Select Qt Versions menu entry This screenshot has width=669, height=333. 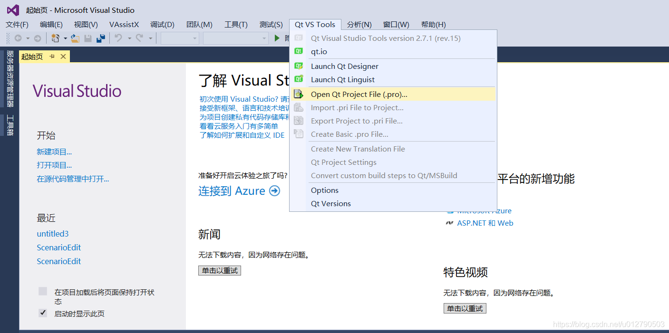393,203
